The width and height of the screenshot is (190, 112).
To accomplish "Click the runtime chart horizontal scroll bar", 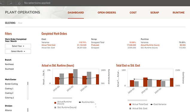I will point(63,98).
